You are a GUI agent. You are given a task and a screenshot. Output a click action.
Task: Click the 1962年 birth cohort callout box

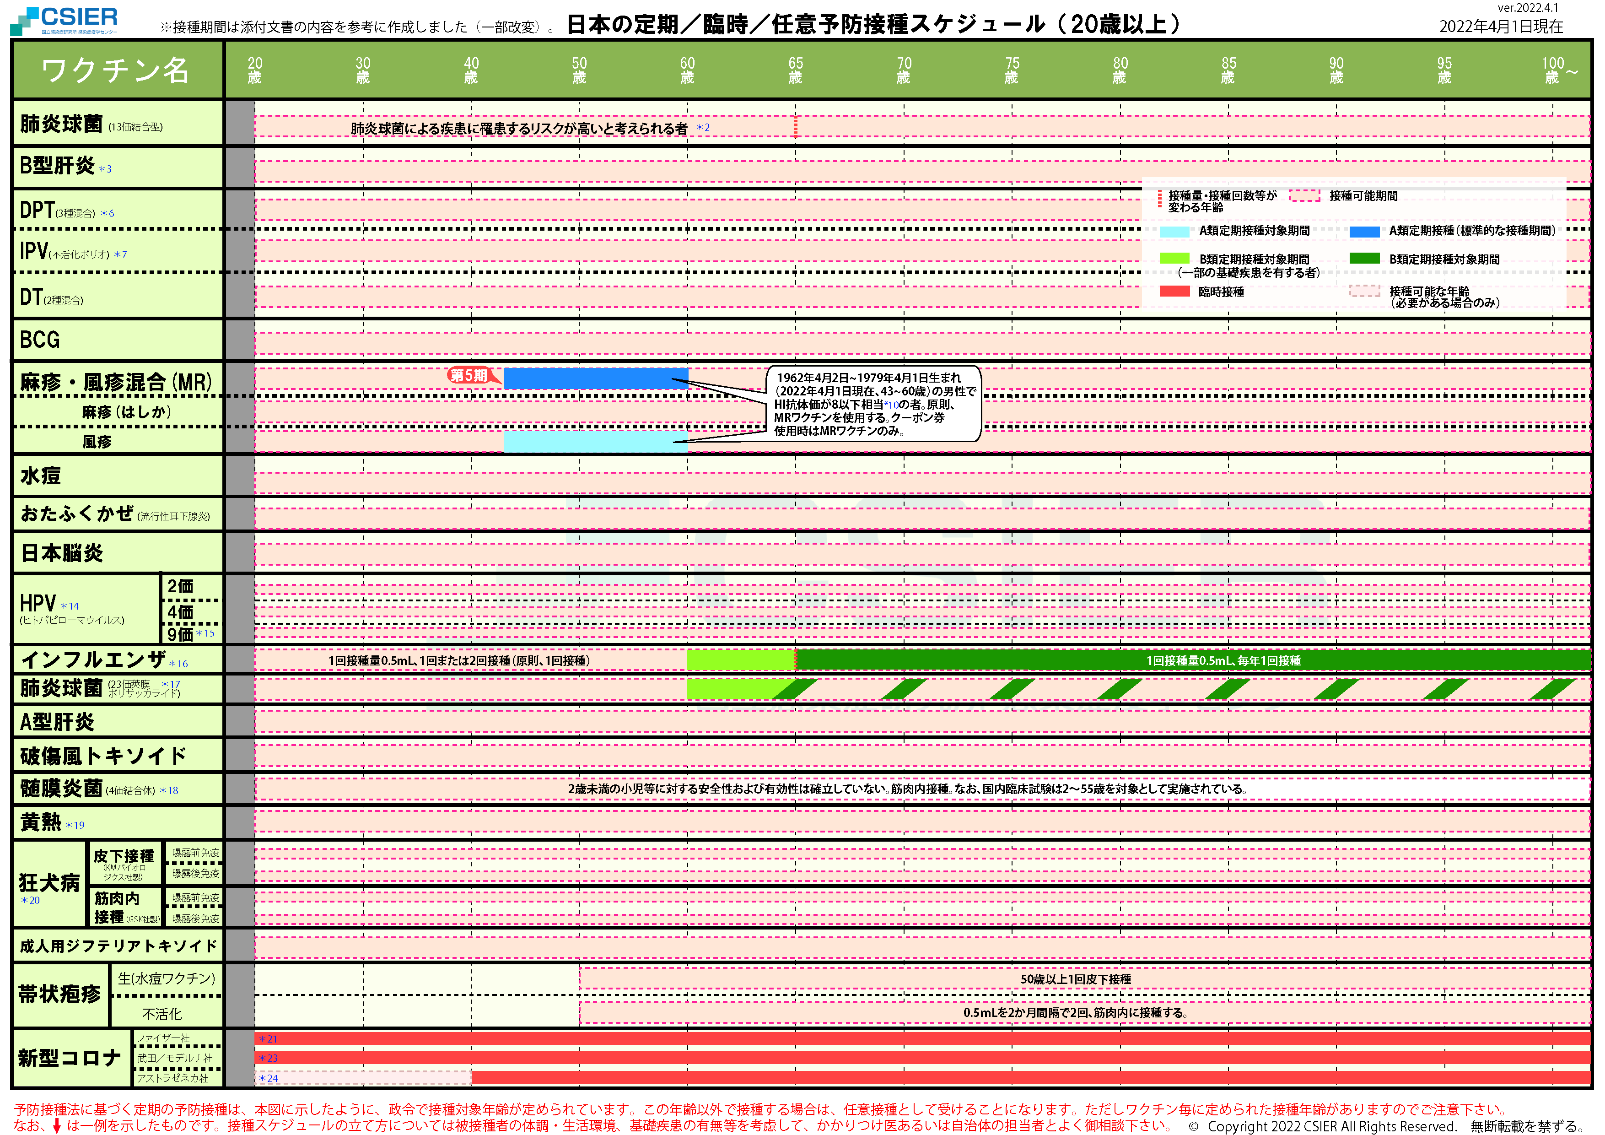pos(873,404)
